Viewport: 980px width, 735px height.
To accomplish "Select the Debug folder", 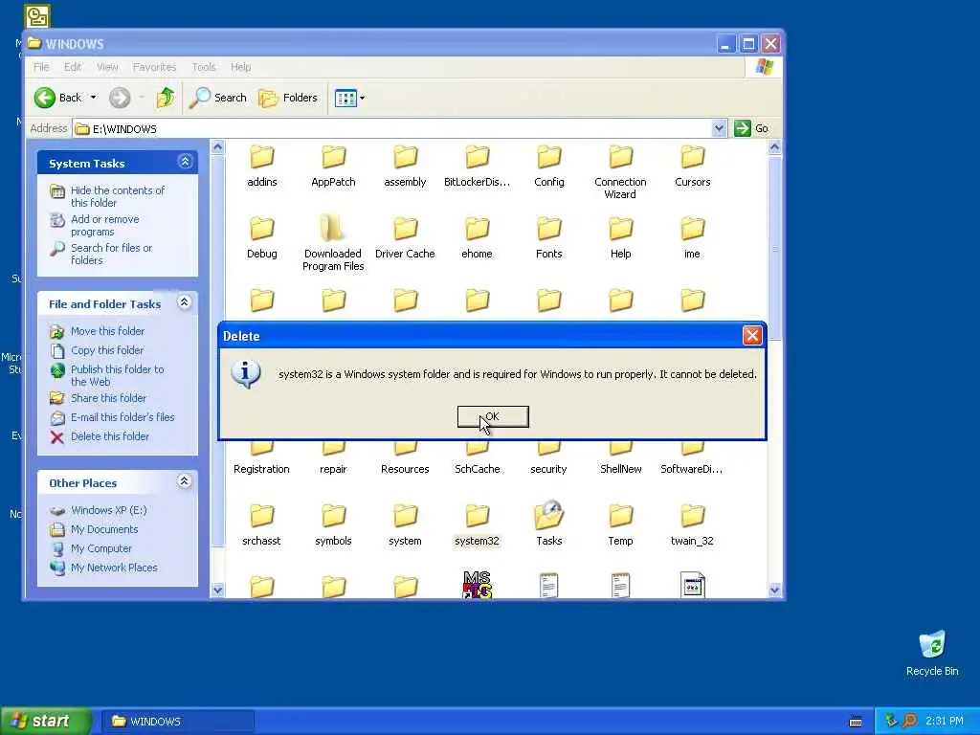I will pyautogui.click(x=262, y=238).
